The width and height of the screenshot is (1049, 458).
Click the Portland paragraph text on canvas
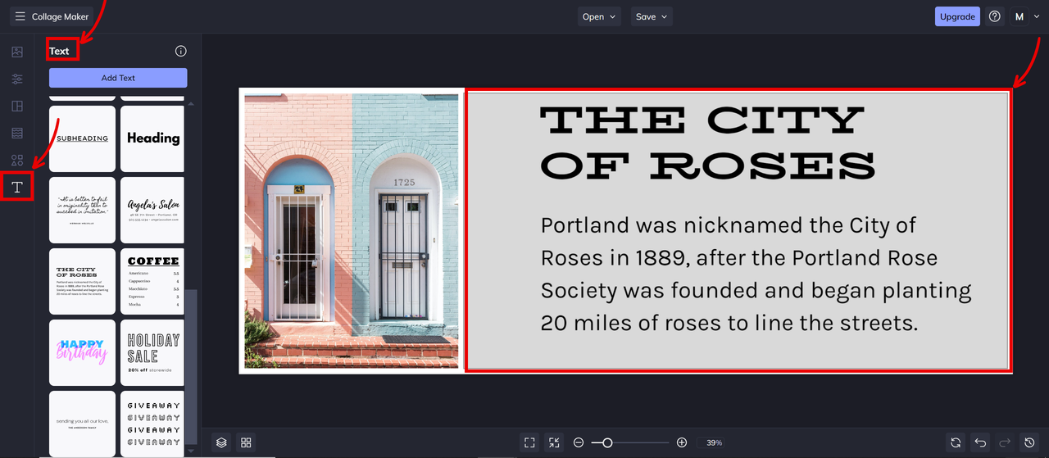click(x=756, y=274)
